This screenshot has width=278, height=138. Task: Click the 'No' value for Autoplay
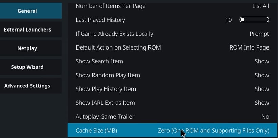click(265, 117)
